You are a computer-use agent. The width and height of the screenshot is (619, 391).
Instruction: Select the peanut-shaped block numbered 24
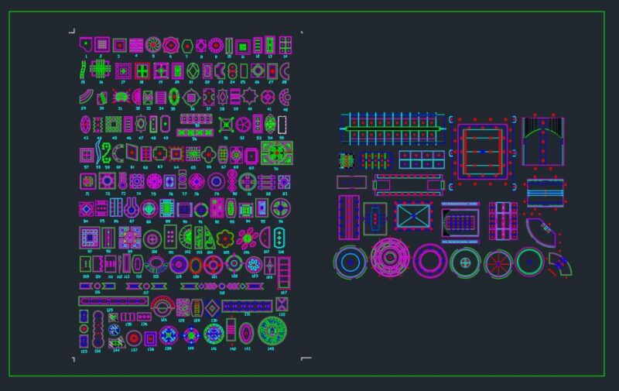(x=232, y=71)
